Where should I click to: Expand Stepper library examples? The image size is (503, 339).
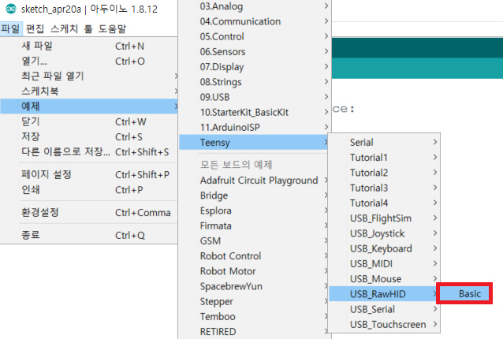255,301
